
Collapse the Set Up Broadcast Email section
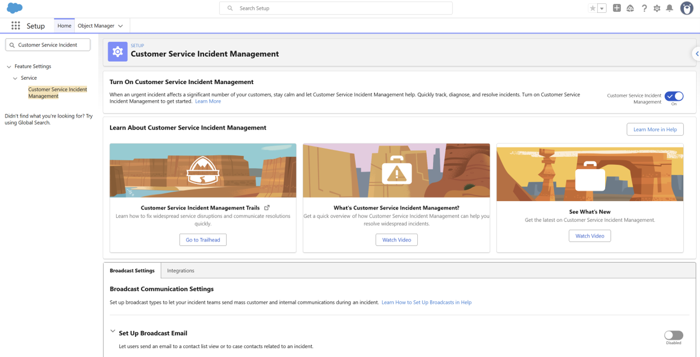click(113, 332)
